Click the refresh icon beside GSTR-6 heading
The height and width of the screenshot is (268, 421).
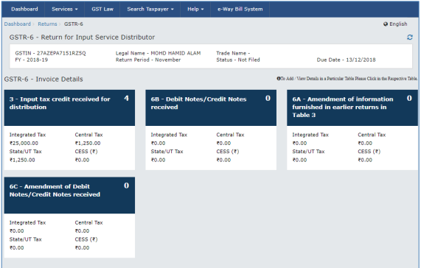pyautogui.click(x=409, y=38)
